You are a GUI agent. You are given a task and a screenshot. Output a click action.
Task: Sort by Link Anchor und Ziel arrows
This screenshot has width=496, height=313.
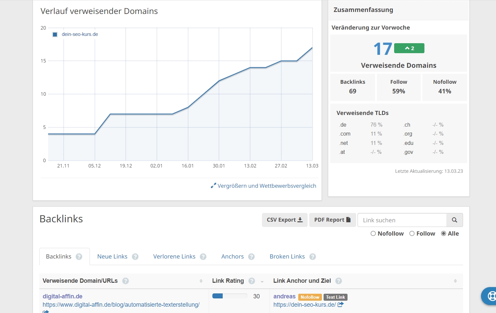(x=455, y=281)
